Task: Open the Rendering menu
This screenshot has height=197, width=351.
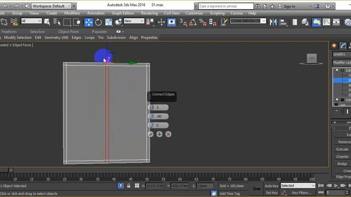Action: click(x=149, y=13)
